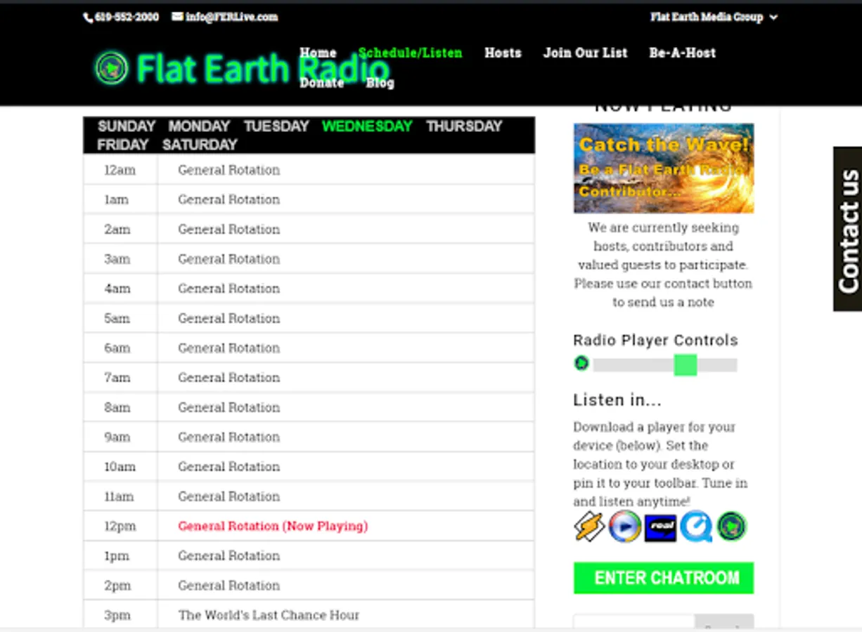Open the Join Our List page
The height and width of the screenshot is (632, 862).
tap(585, 53)
